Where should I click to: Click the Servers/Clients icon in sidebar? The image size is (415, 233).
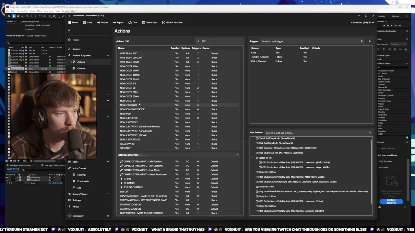click(x=69, y=194)
